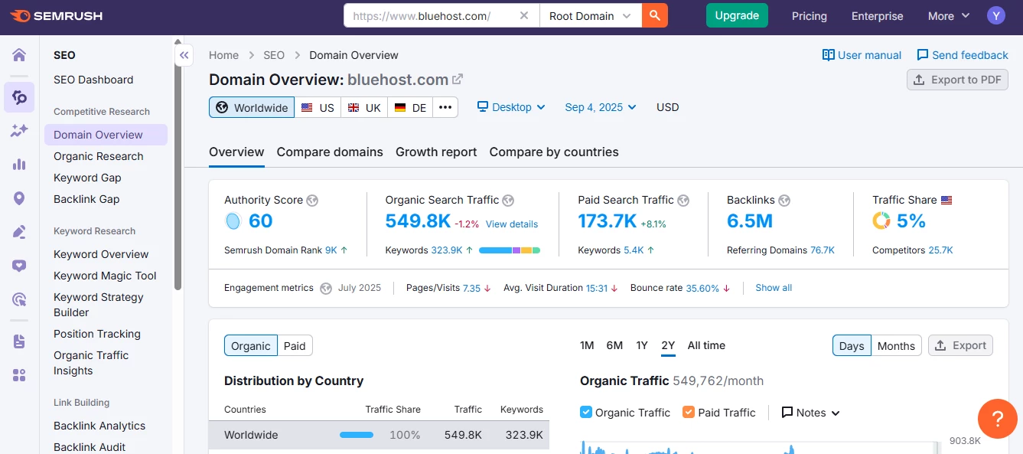This screenshot has width=1023, height=454.
Task: Click the chart Export button
Action: (960, 346)
